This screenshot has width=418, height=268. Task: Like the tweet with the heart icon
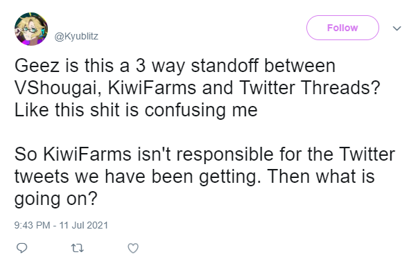(133, 248)
